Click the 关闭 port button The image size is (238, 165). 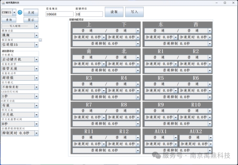31,12
